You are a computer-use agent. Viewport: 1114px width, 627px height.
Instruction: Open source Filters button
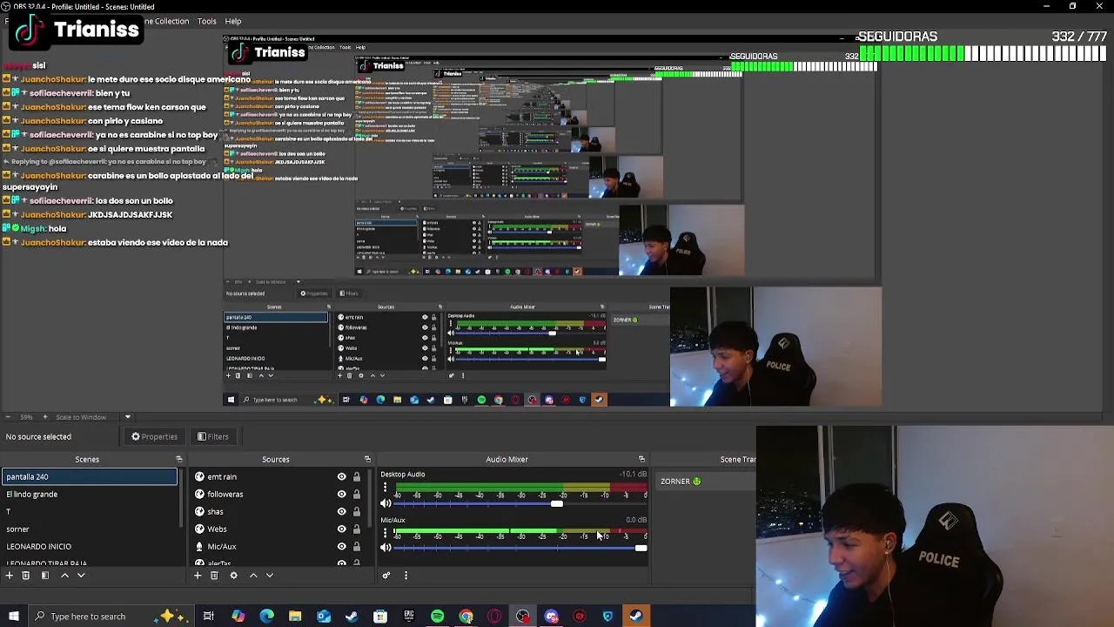coord(213,437)
